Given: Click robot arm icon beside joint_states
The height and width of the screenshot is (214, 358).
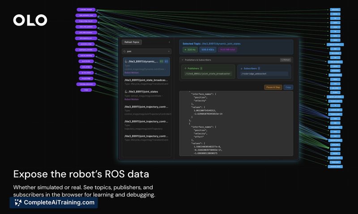Looking at the screenshot, I should coord(126,92).
